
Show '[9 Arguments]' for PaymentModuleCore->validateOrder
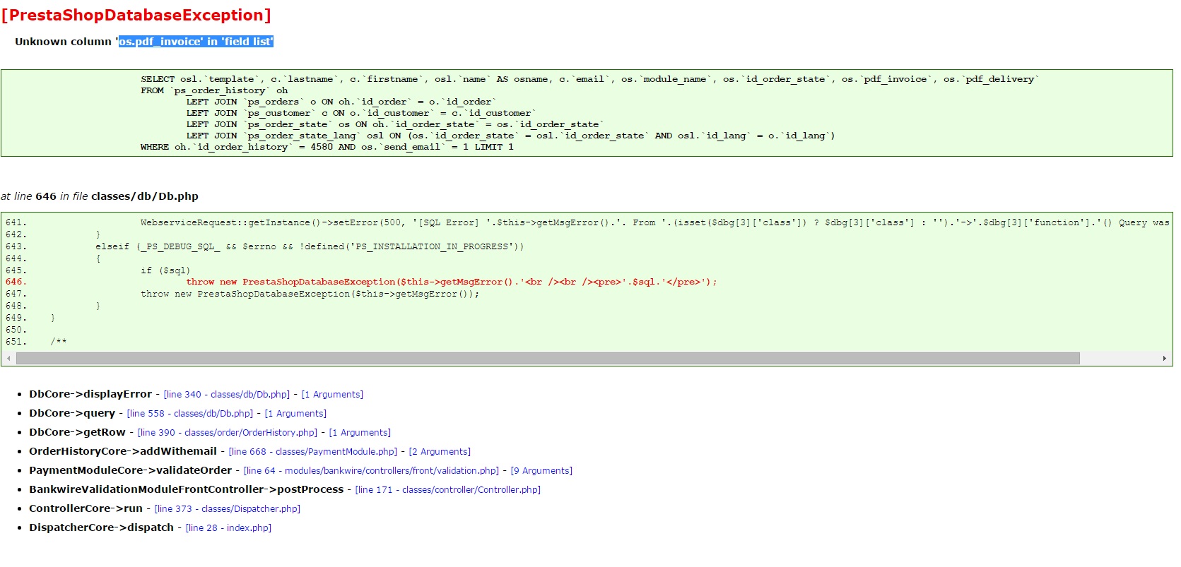click(x=541, y=471)
